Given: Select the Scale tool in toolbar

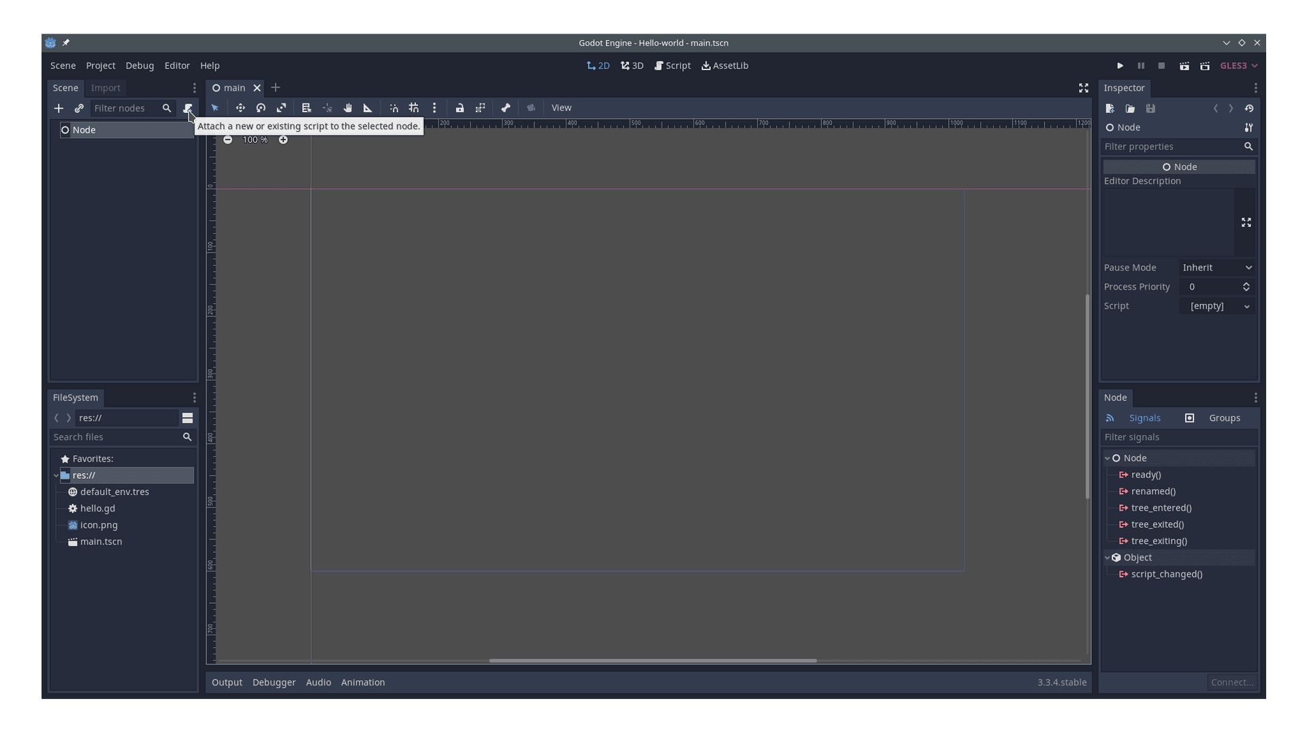Looking at the screenshot, I should click(281, 107).
